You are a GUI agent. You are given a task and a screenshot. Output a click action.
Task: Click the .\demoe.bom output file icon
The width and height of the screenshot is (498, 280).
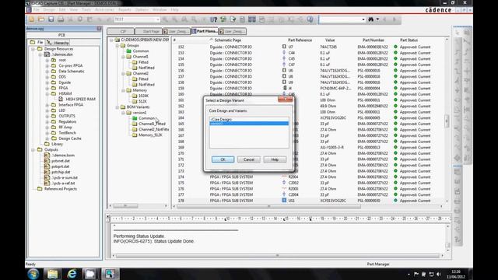point(47,156)
